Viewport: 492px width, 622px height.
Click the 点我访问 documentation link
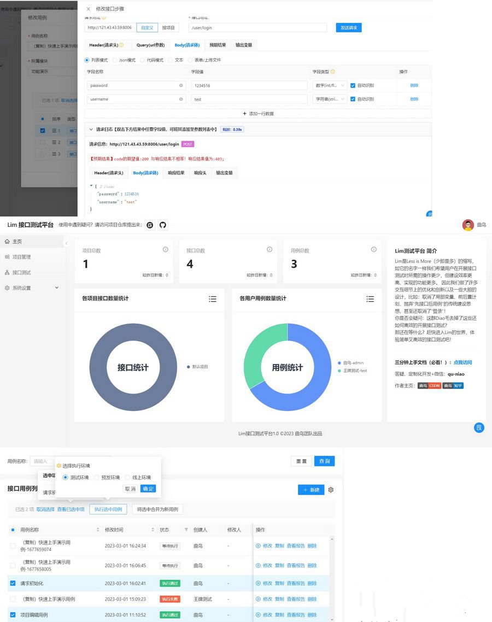(462, 362)
